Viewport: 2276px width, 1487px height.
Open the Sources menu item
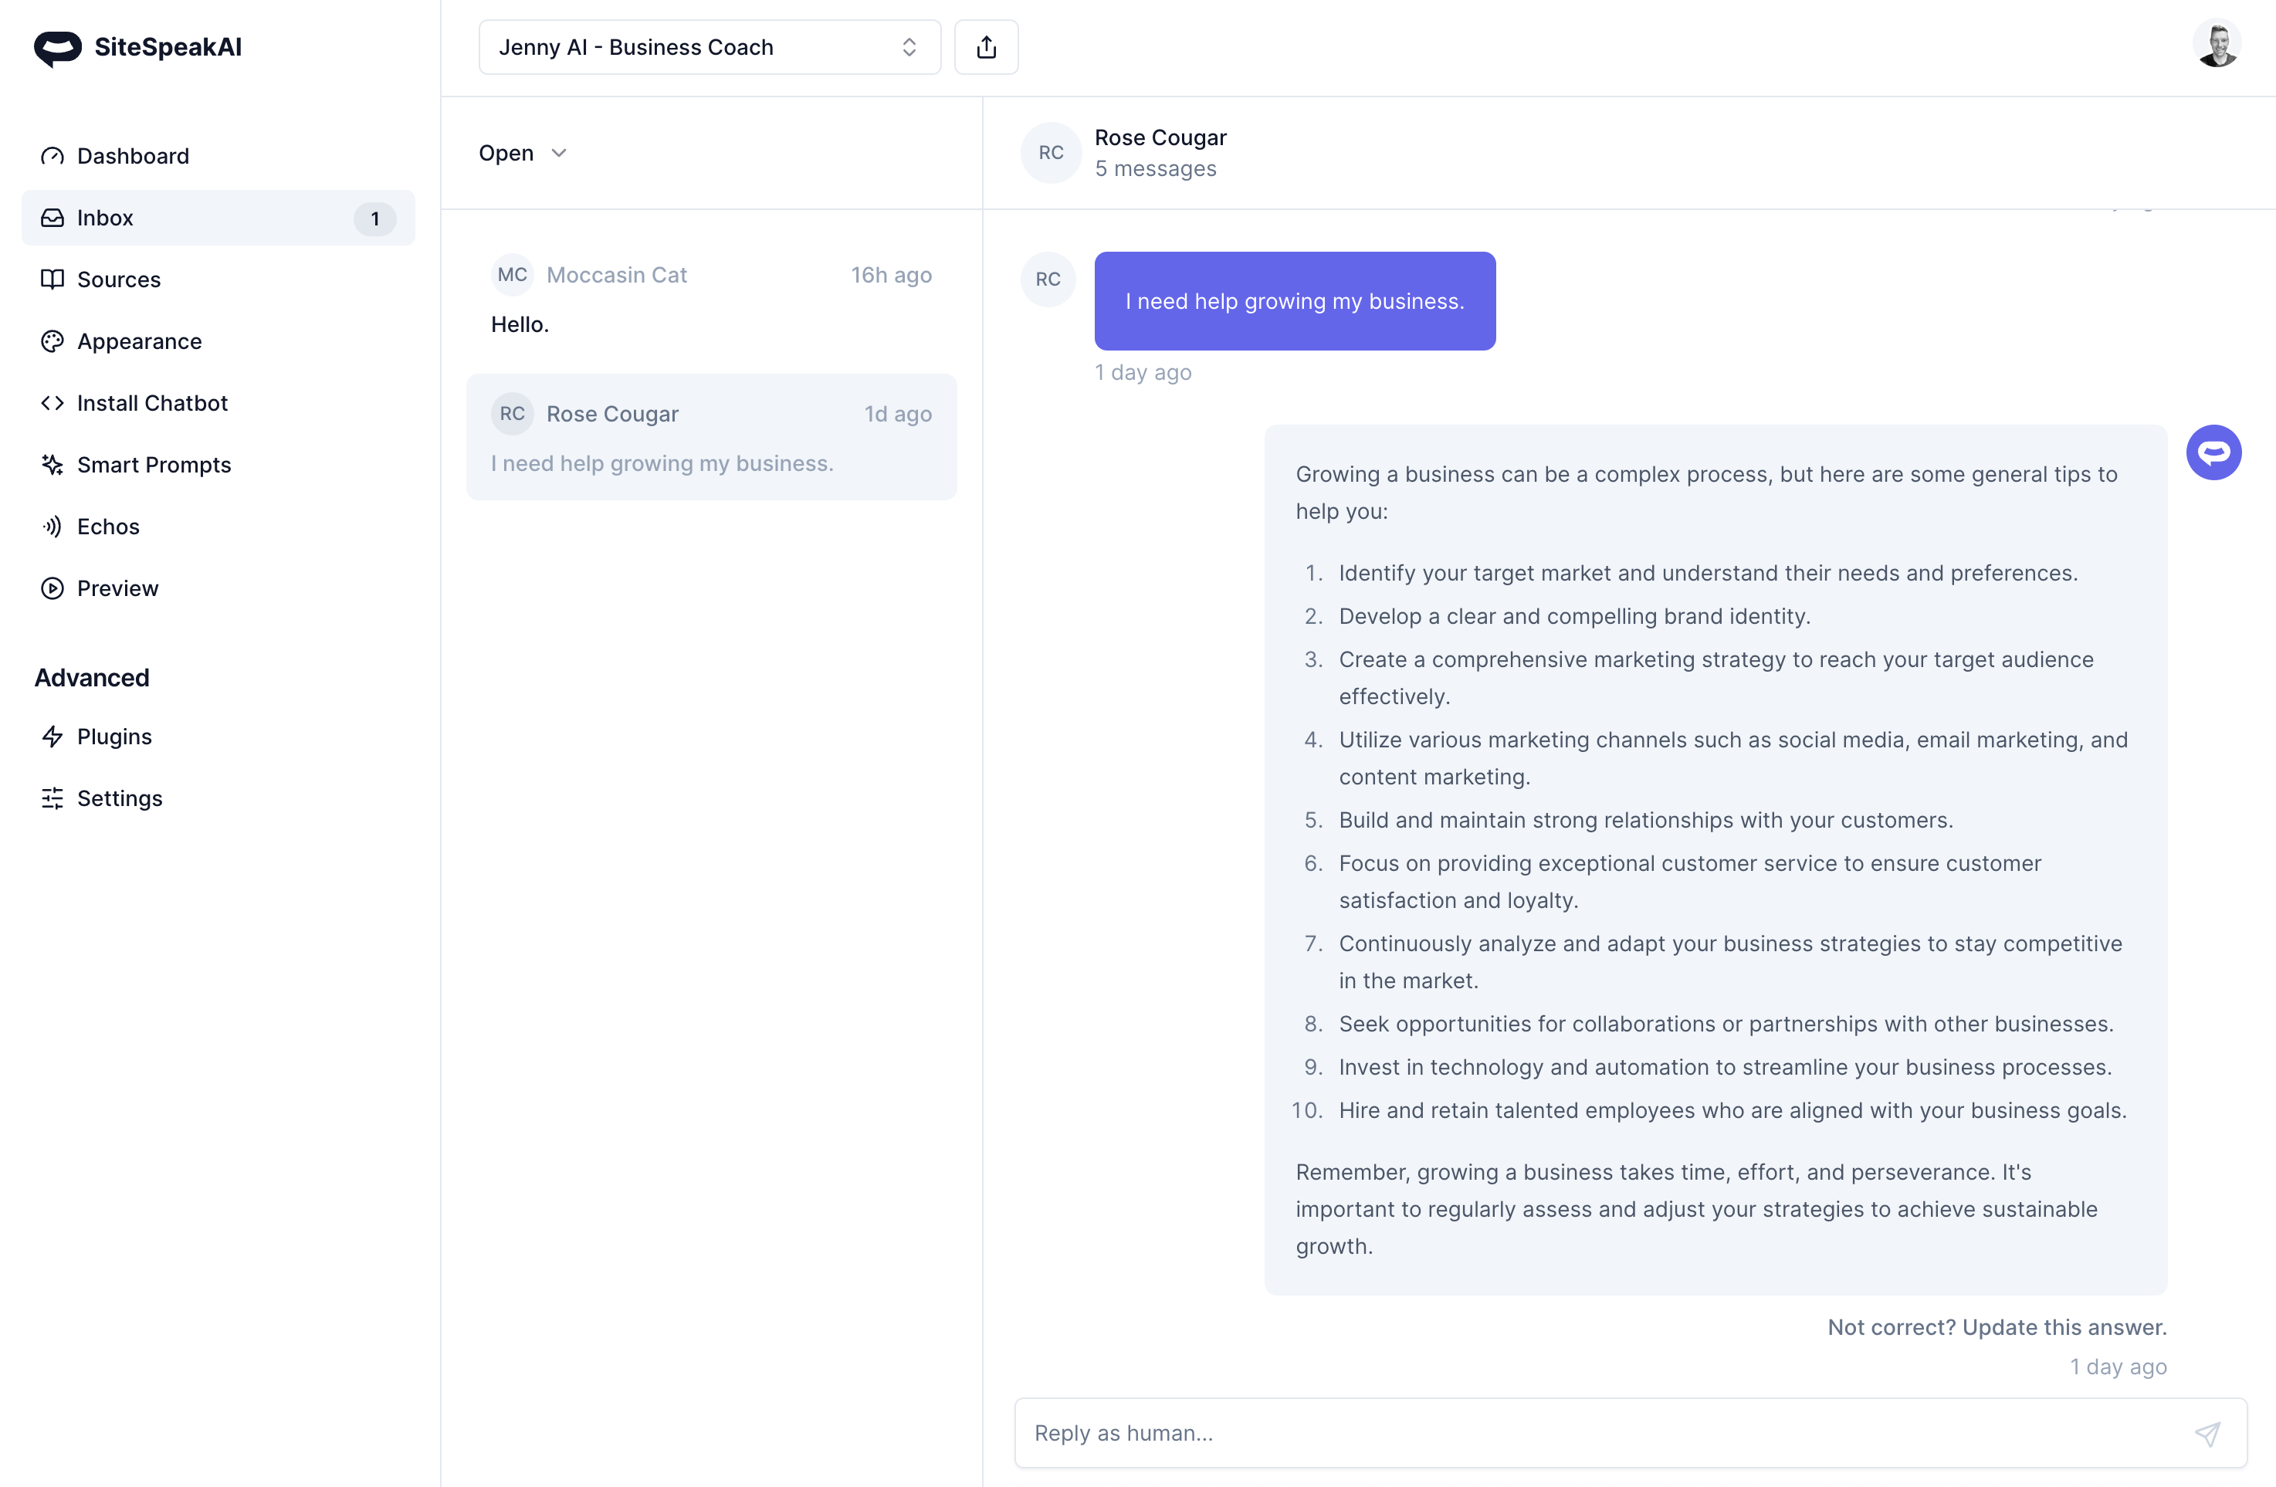pyautogui.click(x=119, y=279)
